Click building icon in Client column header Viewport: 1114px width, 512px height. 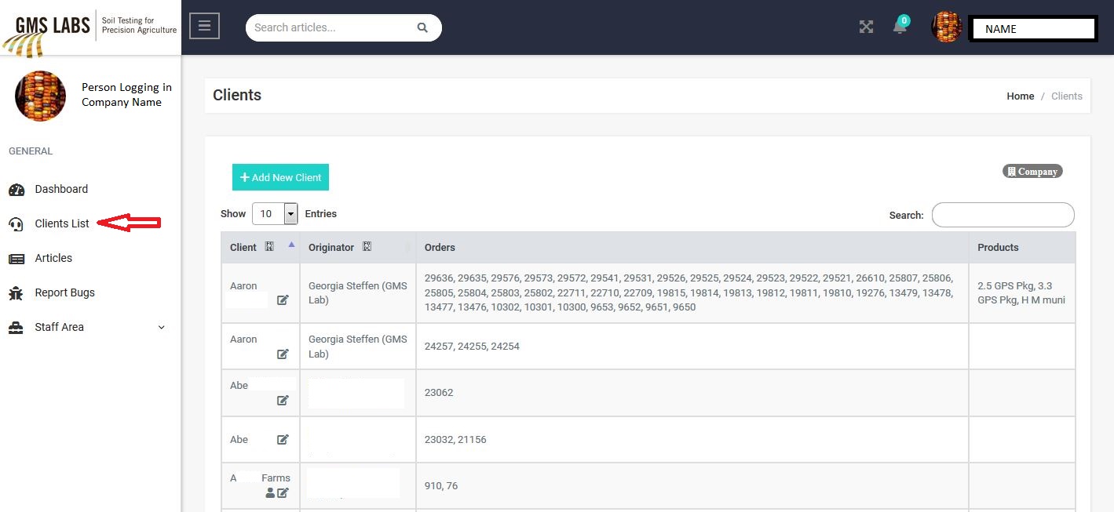tap(269, 246)
